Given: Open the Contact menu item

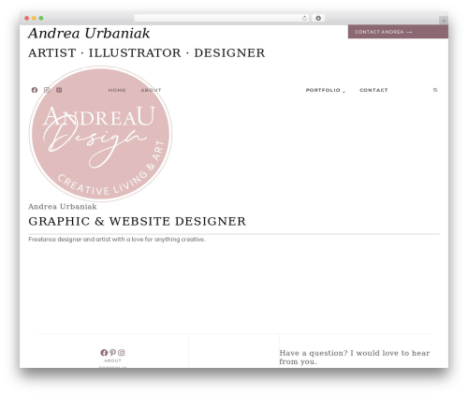Looking at the screenshot, I should tap(373, 90).
